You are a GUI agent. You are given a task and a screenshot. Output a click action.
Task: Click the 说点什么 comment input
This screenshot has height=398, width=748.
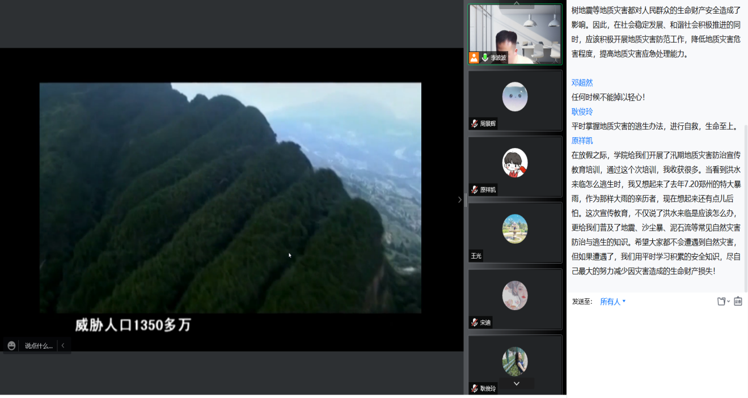pos(39,345)
